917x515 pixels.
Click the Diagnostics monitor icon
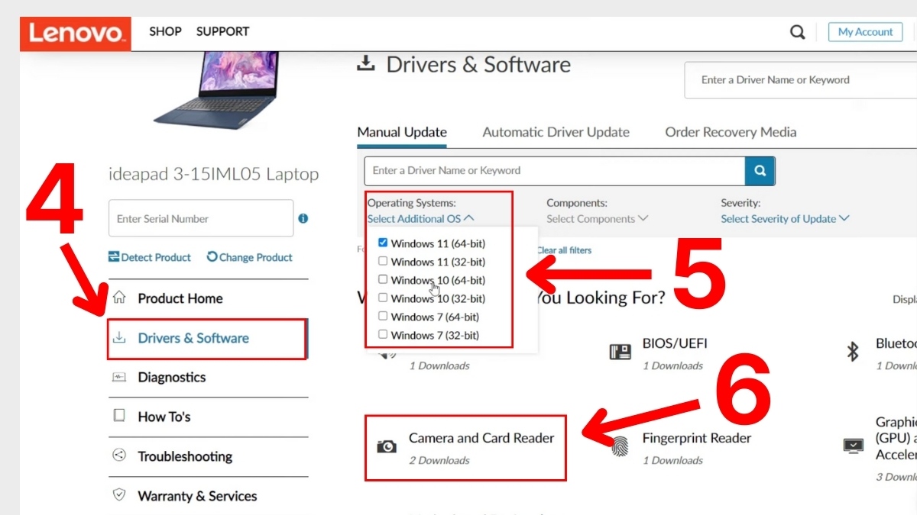(119, 377)
